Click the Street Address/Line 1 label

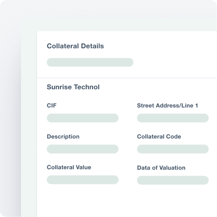[167, 105]
